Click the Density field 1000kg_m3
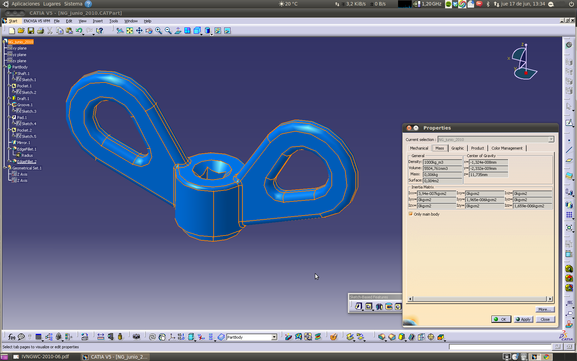Image resolution: width=577 pixels, height=361 pixels. coord(443,162)
